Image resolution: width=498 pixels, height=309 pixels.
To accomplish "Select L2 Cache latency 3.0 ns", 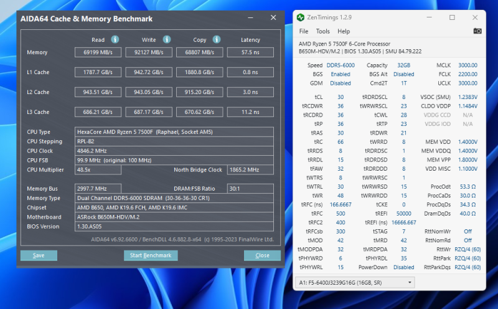I will (x=250, y=92).
